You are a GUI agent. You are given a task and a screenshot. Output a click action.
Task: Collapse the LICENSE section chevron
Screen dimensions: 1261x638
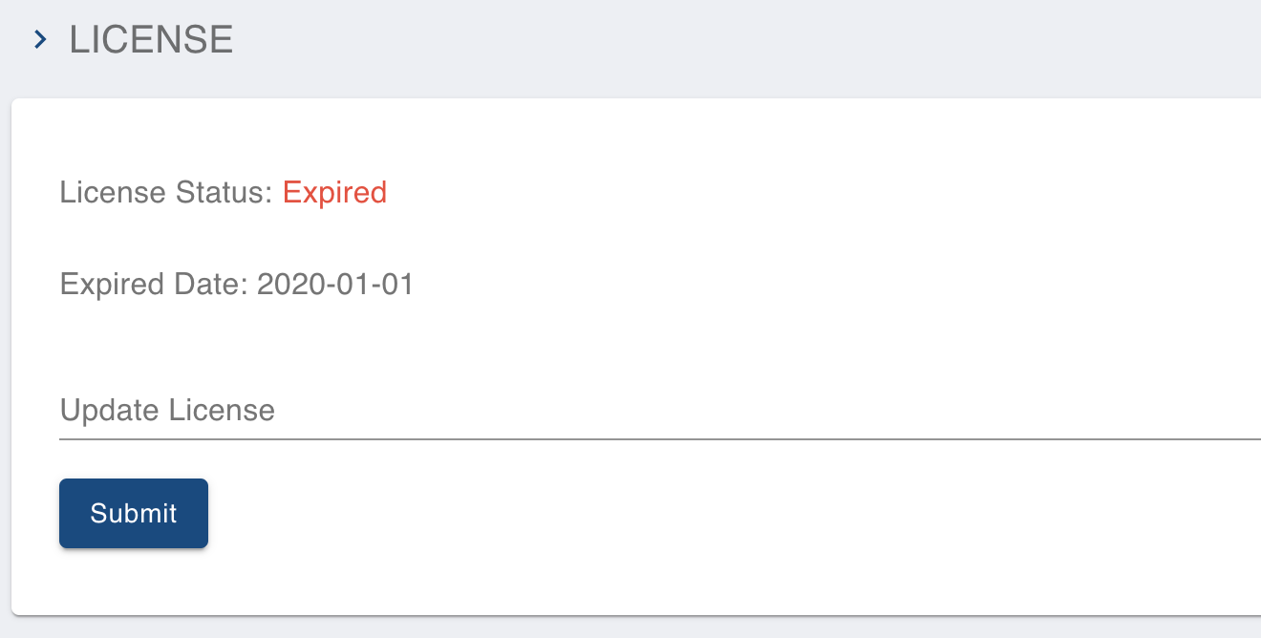point(40,40)
